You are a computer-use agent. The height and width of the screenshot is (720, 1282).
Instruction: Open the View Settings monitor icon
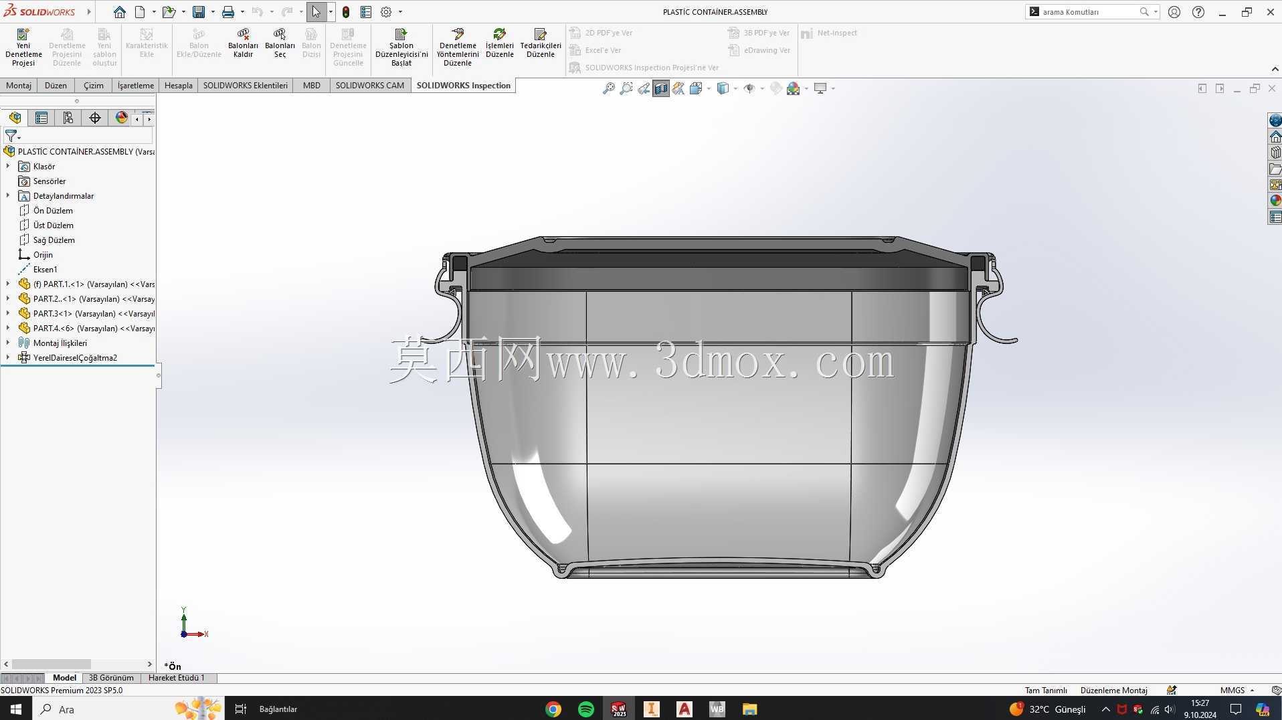point(820,88)
